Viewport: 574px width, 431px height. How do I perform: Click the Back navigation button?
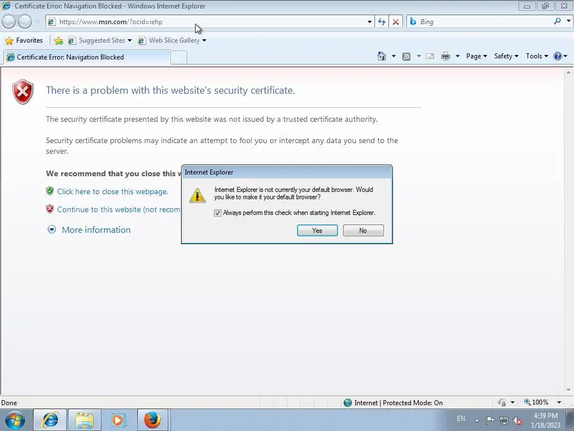(x=9, y=22)
